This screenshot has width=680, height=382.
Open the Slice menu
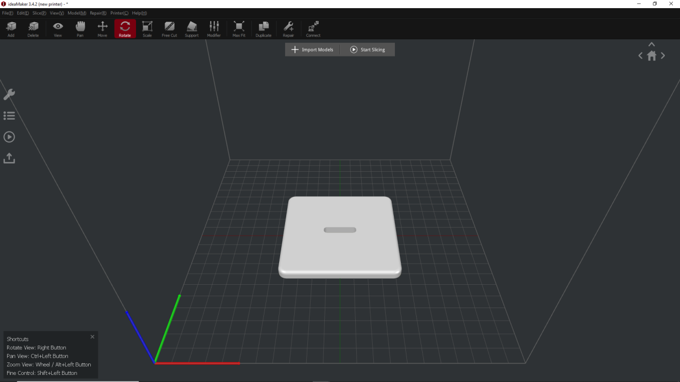(39, 13)
